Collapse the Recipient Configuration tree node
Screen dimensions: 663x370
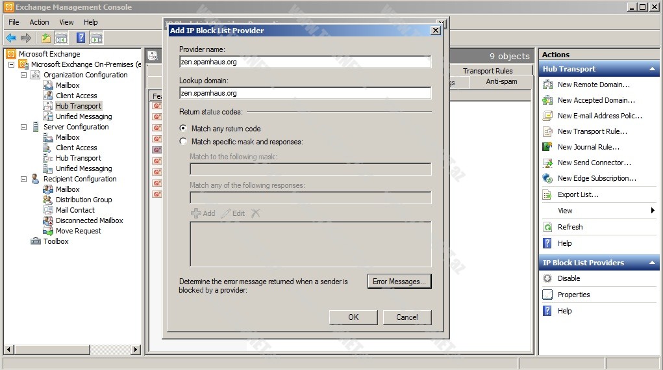tap(24, 179)
